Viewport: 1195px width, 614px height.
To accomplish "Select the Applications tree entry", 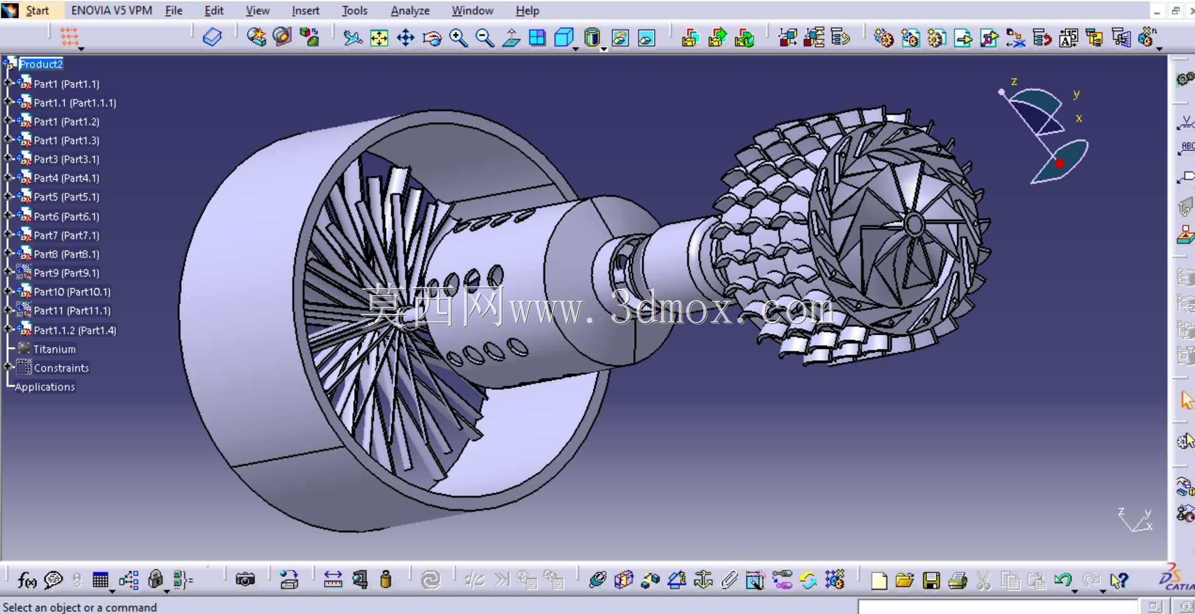I will coord(44,387).
